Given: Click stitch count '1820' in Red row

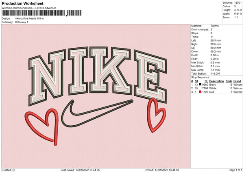Looking at the screenshot, I should click(205, 92).
